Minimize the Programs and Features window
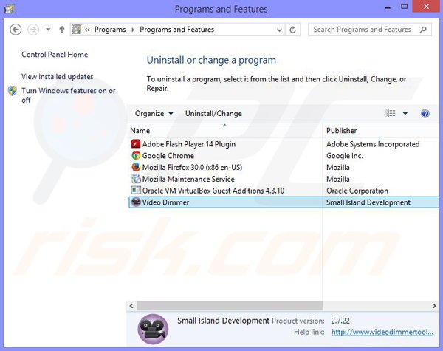This screenshot has width=443, height=351. point(388,7)
